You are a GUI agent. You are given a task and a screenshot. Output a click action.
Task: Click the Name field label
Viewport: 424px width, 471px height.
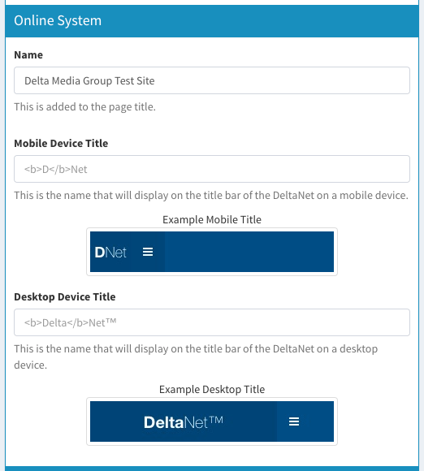tap(28, 55)
